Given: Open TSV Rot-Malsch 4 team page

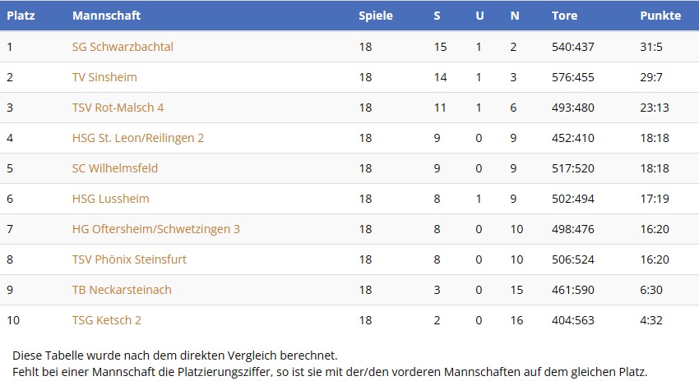Looking at the screenshot, I should (x=118, y=108).
